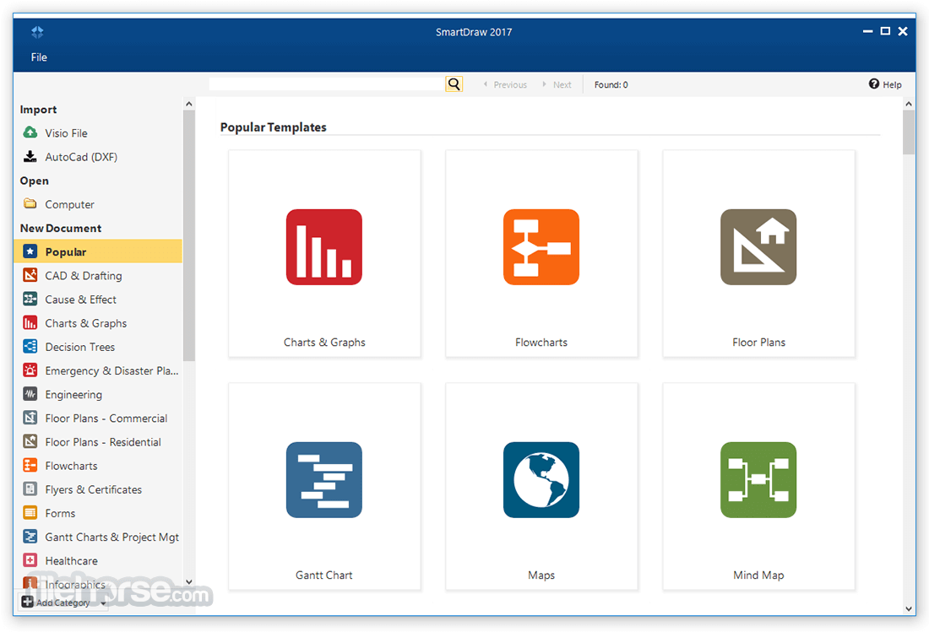Screen dimensions: 929x632
Task: Click into the template search field
Action: click(327, 84)
